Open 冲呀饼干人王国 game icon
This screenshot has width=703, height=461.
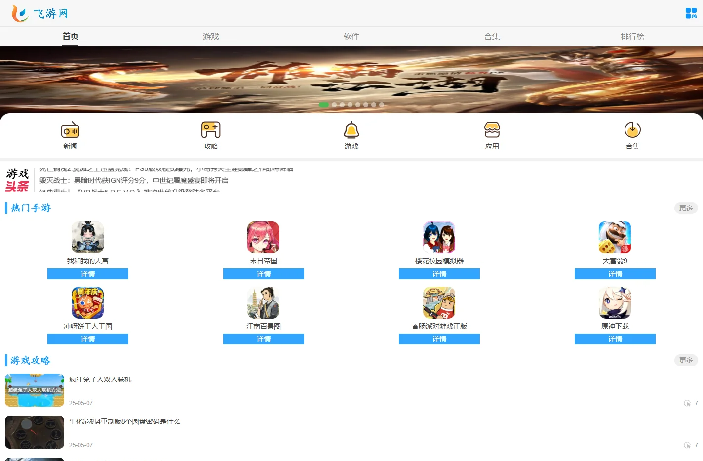[x=88, y=302]
